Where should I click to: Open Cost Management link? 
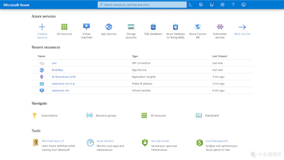point(217,141)
